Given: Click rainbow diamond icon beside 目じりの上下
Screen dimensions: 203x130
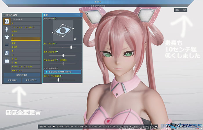Looking at the screenshot, I should tap(55, 43).
